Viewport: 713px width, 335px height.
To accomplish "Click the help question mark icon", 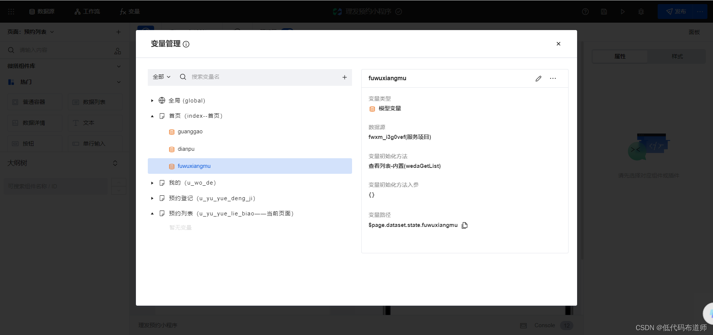I will coord(585,12).
